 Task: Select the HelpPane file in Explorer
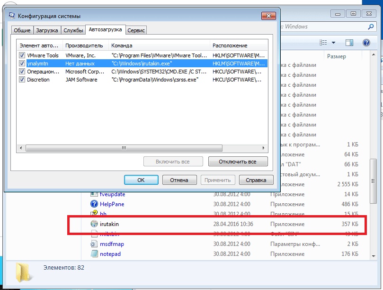(x=112, y=204)
